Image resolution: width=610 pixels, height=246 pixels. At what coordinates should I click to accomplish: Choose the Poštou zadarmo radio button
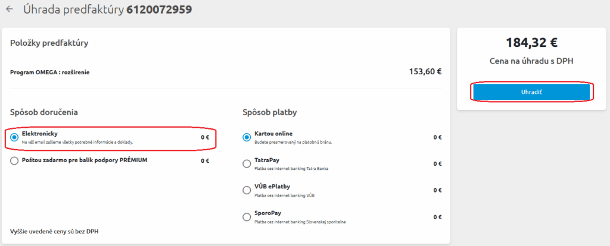(x=14, y=160)
